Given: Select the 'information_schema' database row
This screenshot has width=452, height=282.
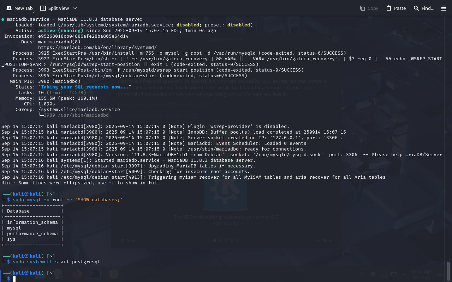Looking at the screenshot, I should pyautogui.click(x=32, y=222).
